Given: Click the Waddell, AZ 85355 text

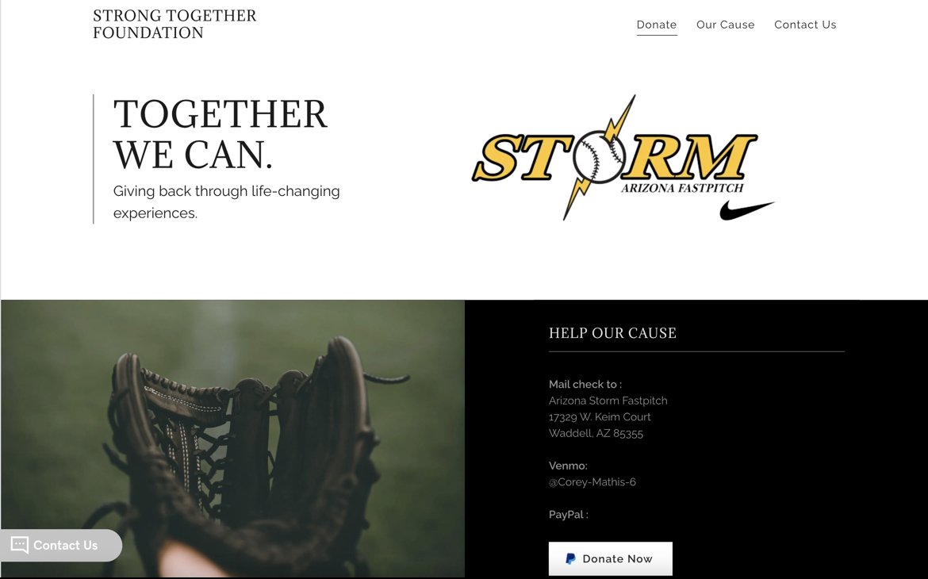Looking at the screenshot, I should coord(596,433).
